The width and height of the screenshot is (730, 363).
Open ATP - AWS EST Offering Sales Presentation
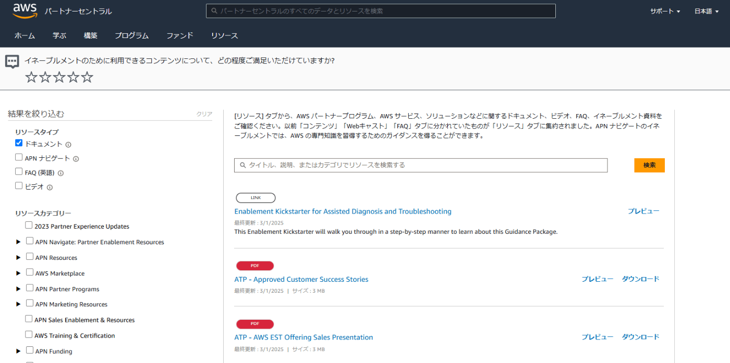point(304,337)
